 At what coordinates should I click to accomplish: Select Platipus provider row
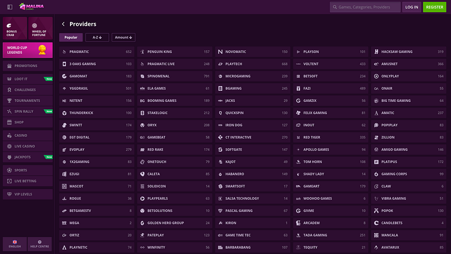tap(408, 161)
